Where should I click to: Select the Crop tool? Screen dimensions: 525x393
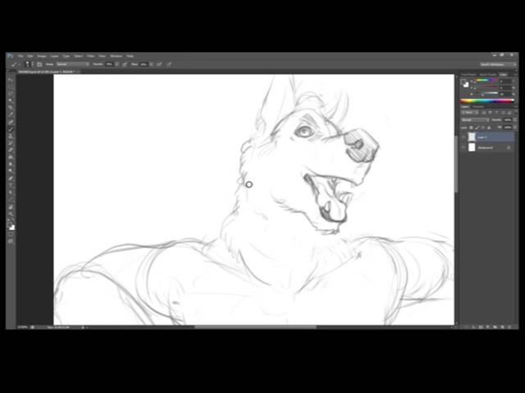point(10,107)
